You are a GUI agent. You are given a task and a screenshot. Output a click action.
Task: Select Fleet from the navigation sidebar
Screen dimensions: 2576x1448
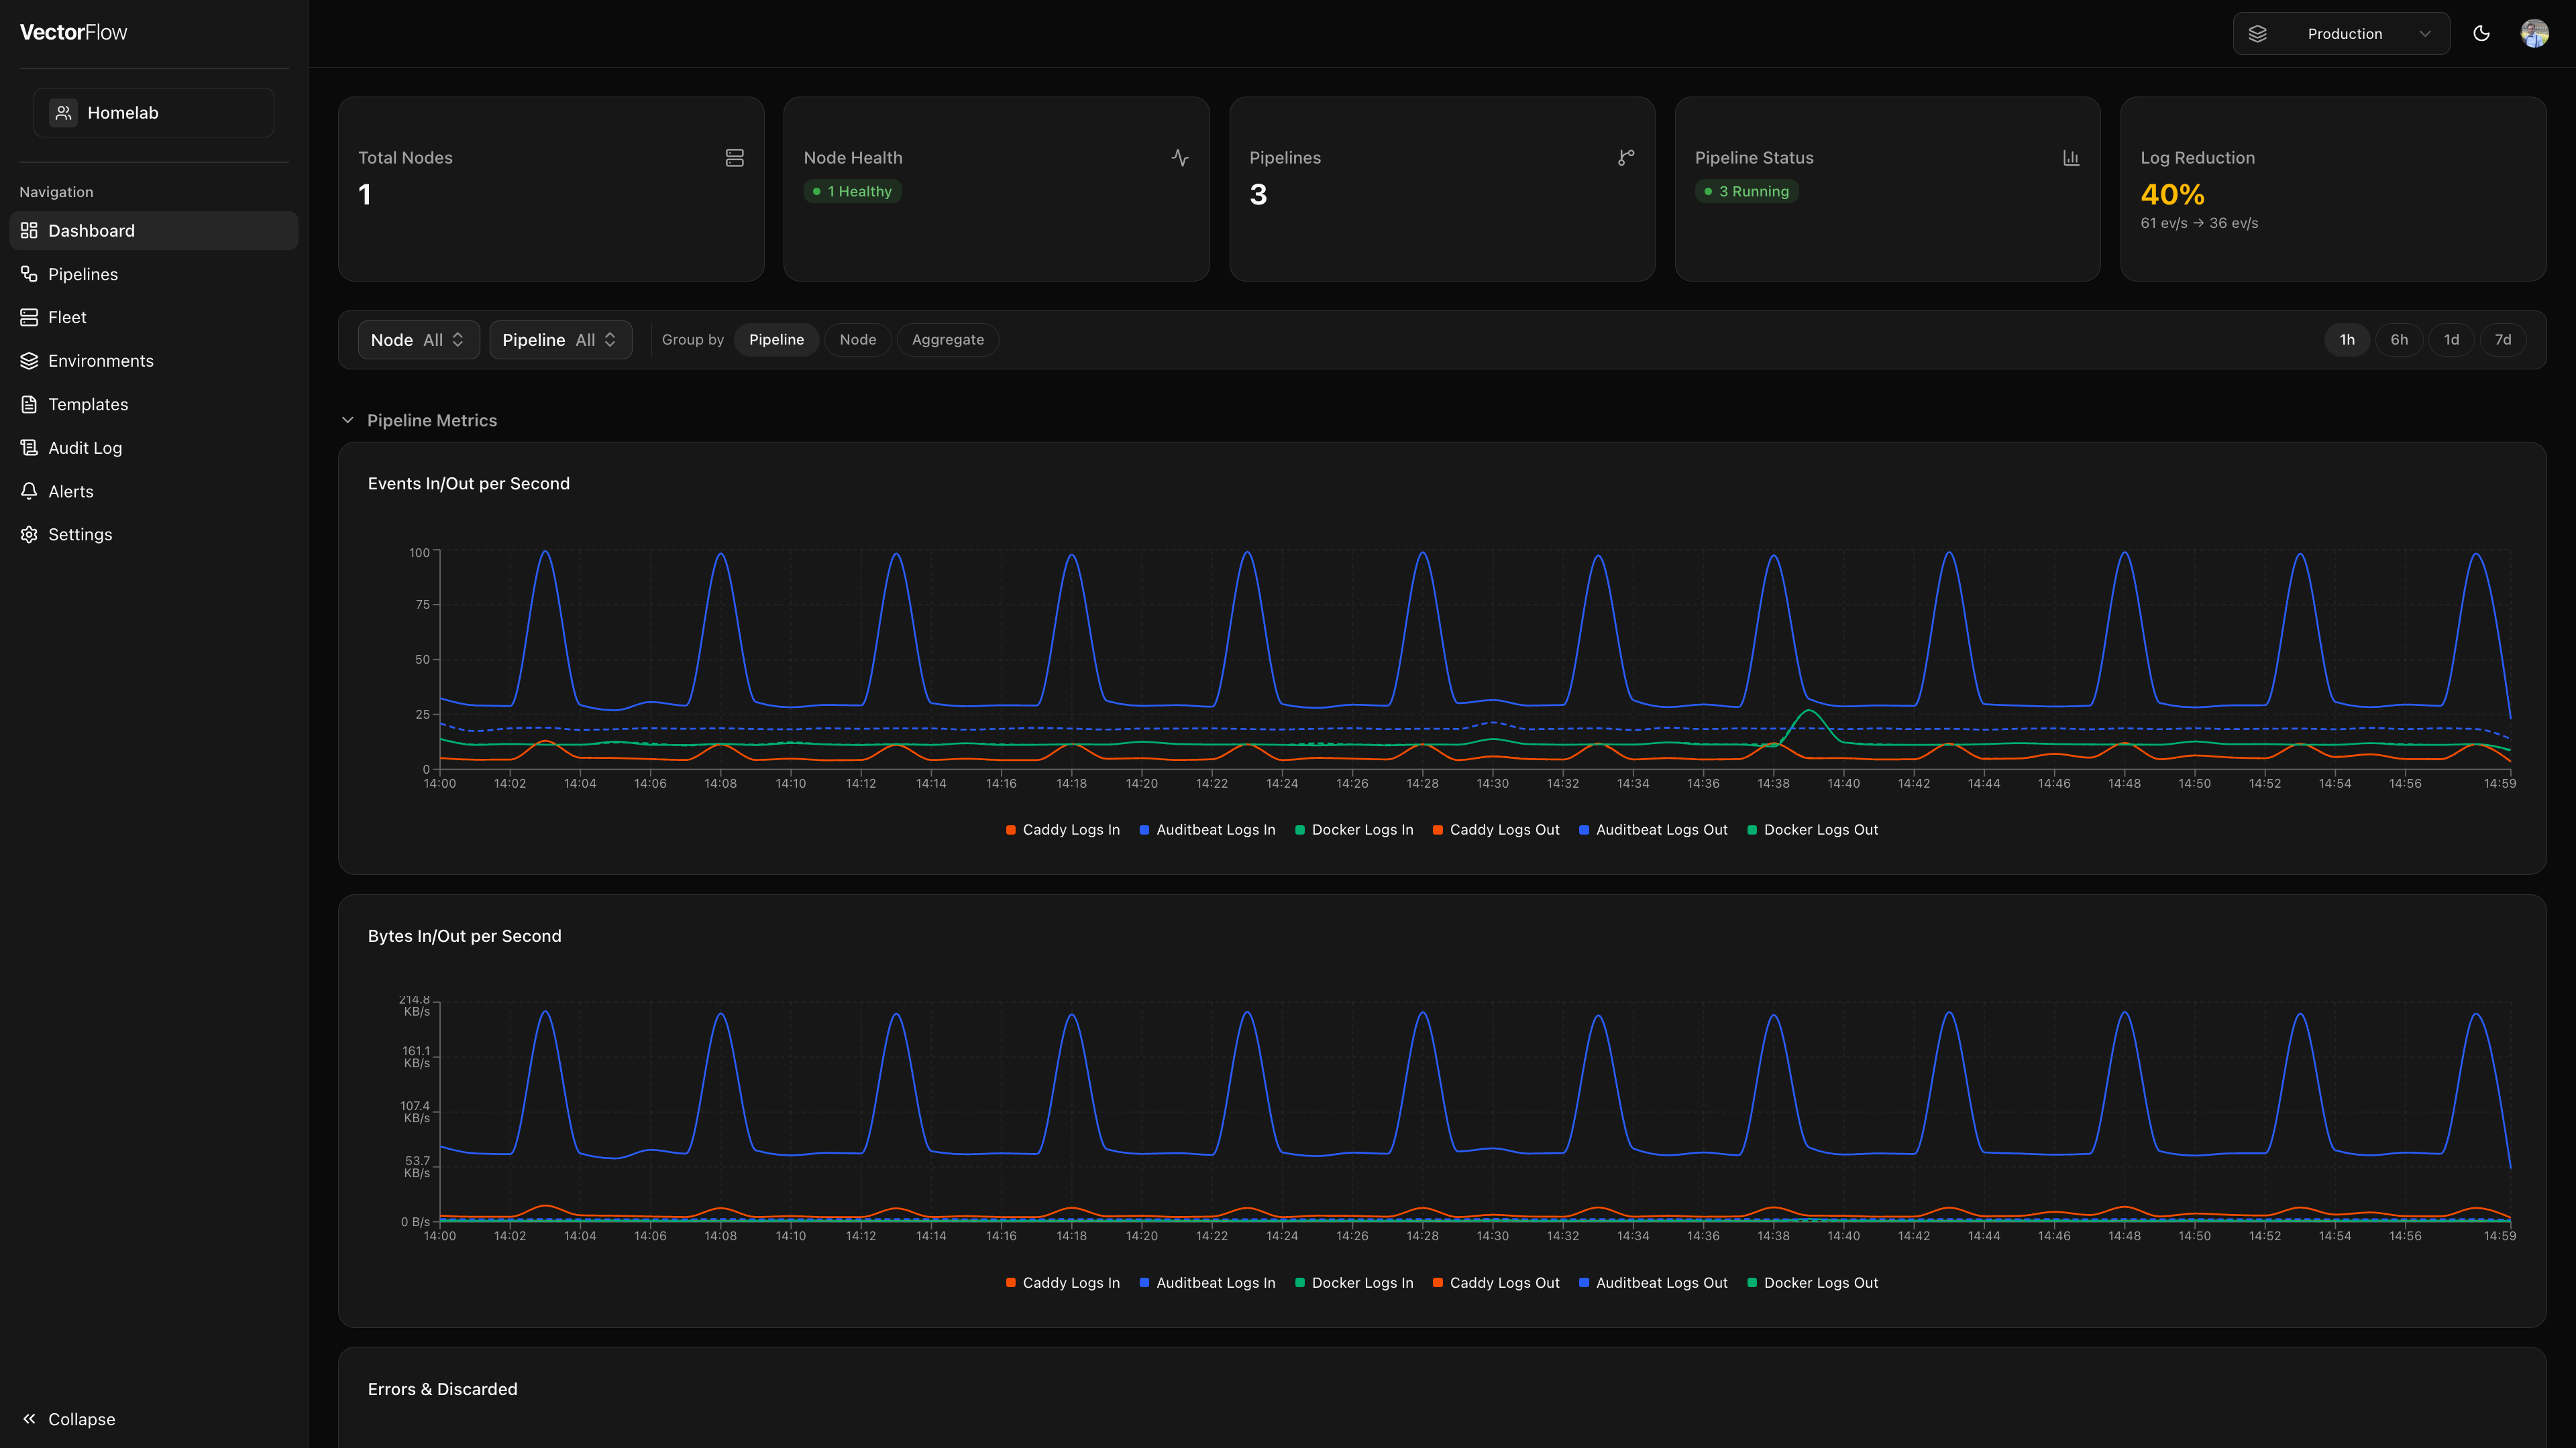[x=67, y=317]
